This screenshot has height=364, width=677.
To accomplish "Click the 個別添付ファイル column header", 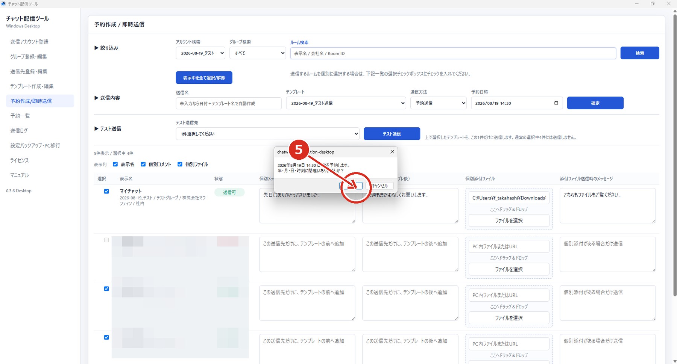I will click(x=480, y=179).
